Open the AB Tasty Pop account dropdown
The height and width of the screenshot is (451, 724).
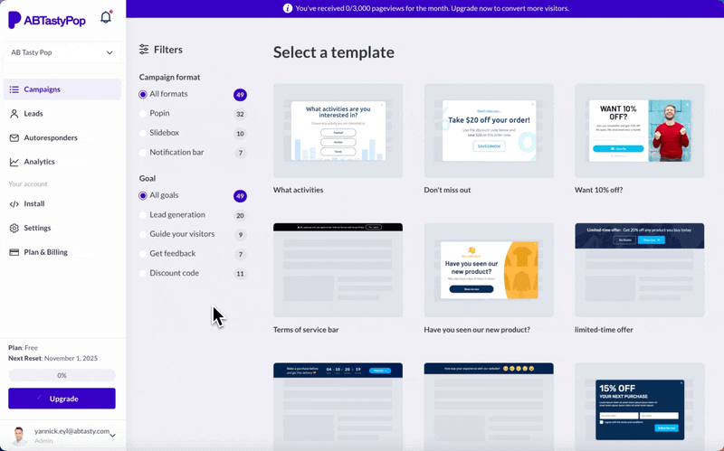(x=62, y=52)
